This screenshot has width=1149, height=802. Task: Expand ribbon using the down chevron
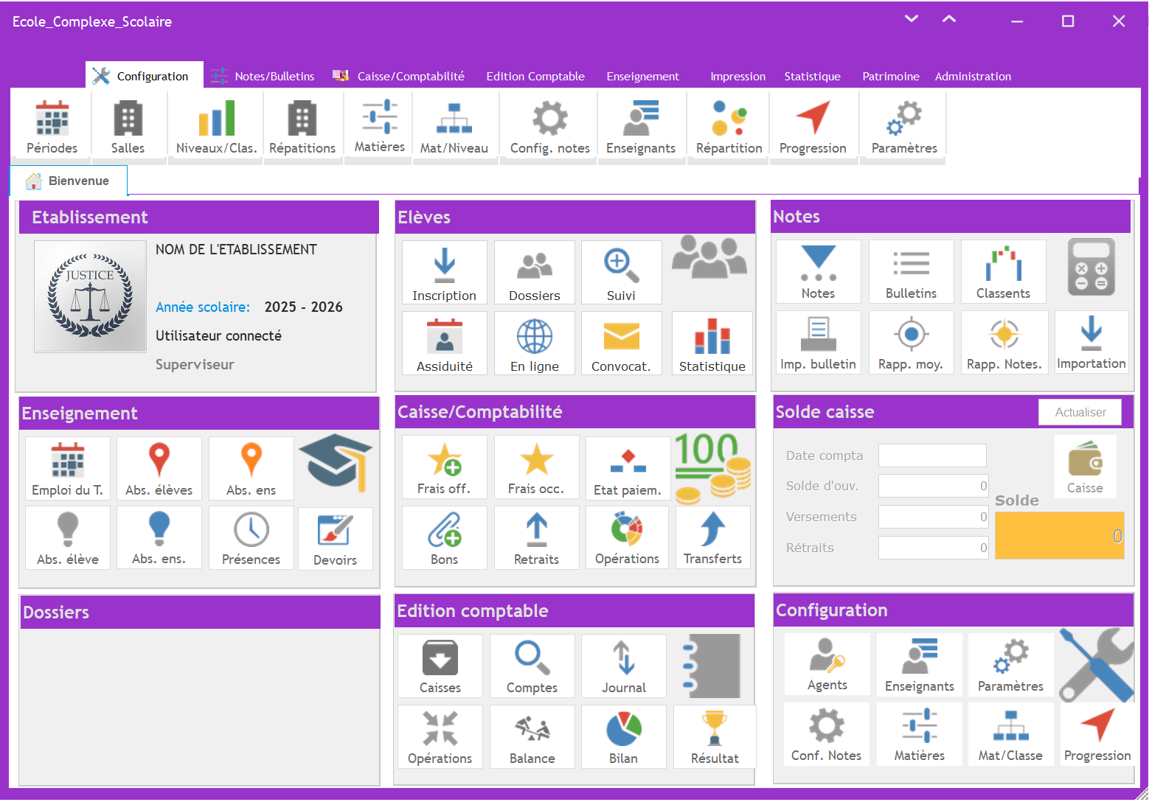pos(912,19)
